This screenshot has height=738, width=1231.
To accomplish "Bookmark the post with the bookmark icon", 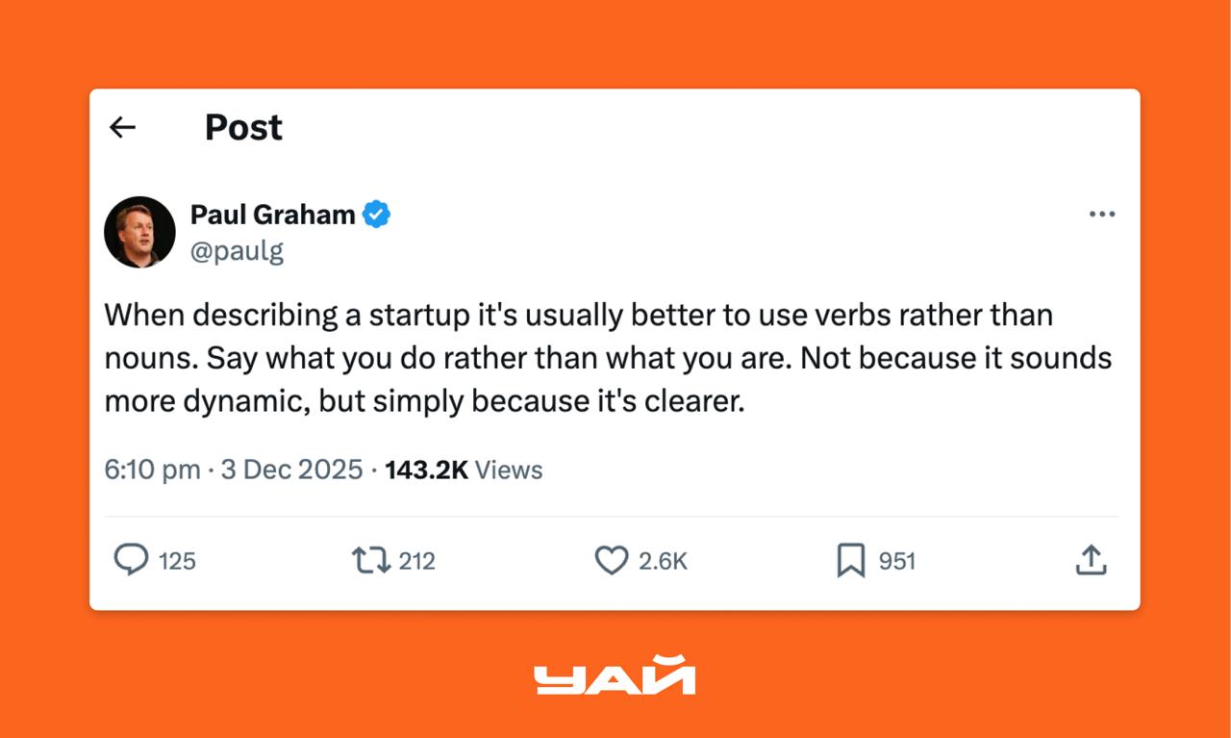I will (850, 560).
